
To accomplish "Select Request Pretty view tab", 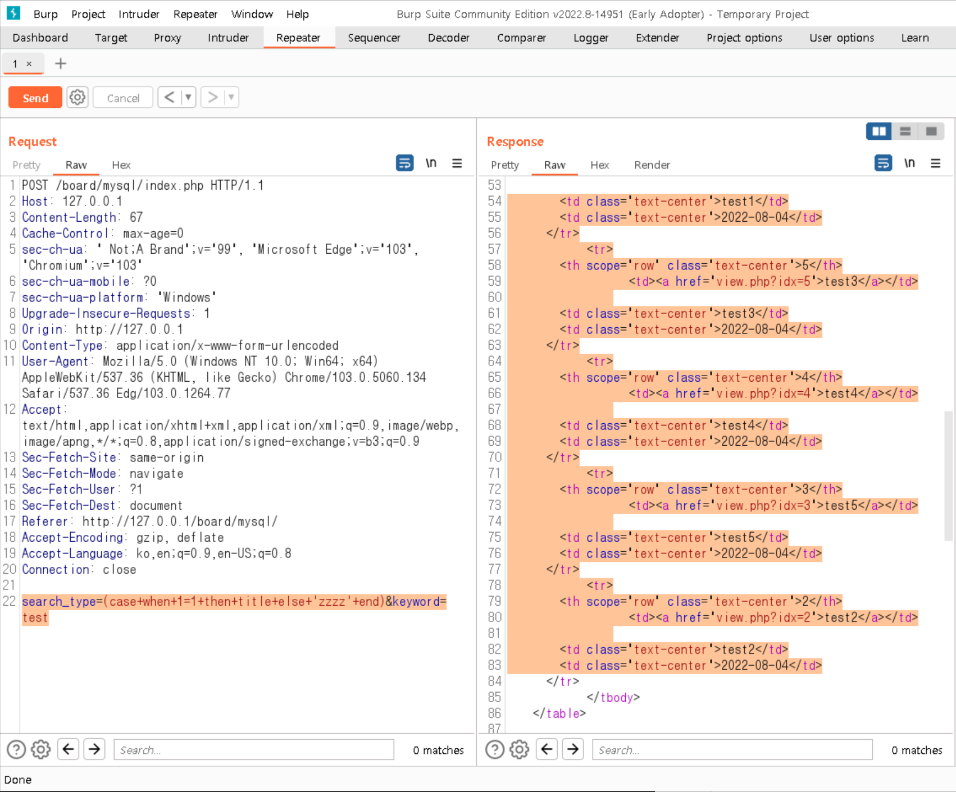I will tap(26, 164).
